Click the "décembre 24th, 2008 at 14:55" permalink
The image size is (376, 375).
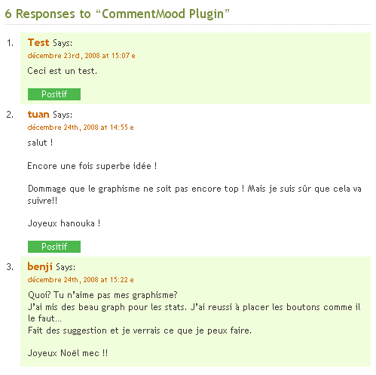click(x=78, y=128)
